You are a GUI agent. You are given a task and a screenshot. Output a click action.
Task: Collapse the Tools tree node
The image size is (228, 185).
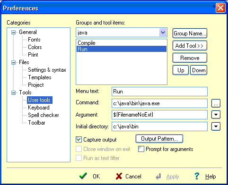coord(14,93)
